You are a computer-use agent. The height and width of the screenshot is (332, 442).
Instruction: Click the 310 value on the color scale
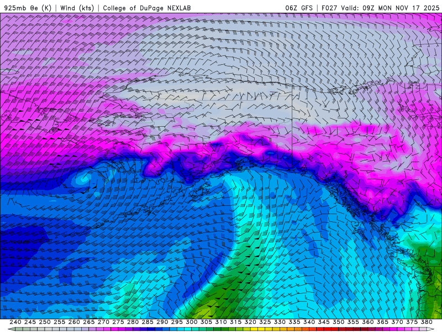[220, 322]
